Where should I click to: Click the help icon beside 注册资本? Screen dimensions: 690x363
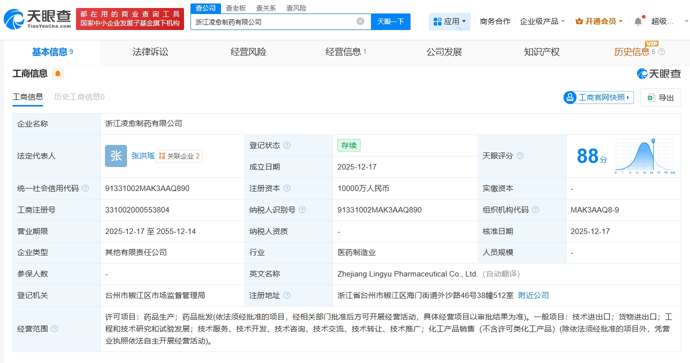tap(286, 188)
